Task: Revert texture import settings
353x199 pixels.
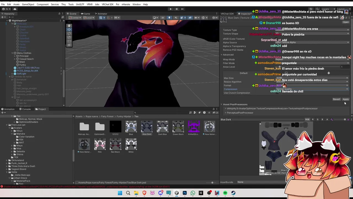Action: coord(336,99)
